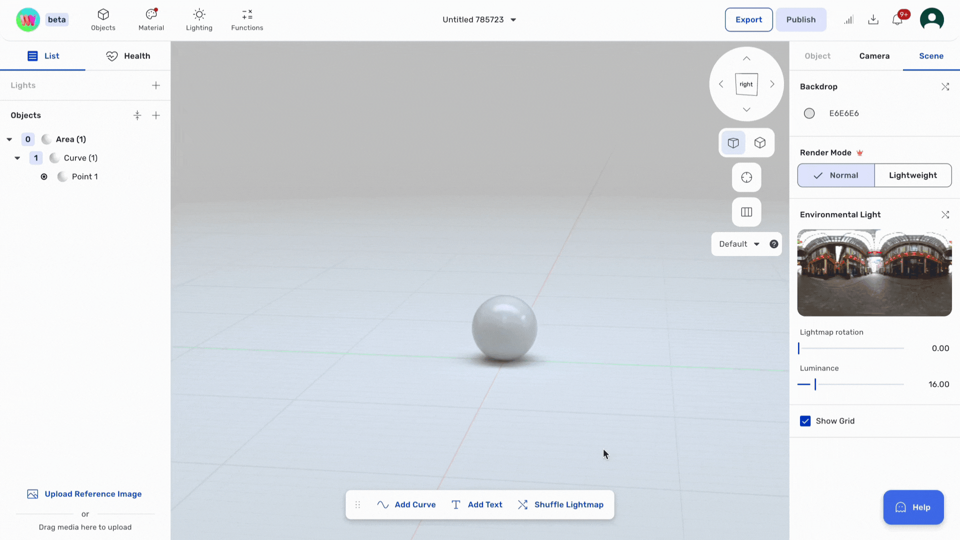
Task: Click the Luminance slider
Action: (851, 384)
